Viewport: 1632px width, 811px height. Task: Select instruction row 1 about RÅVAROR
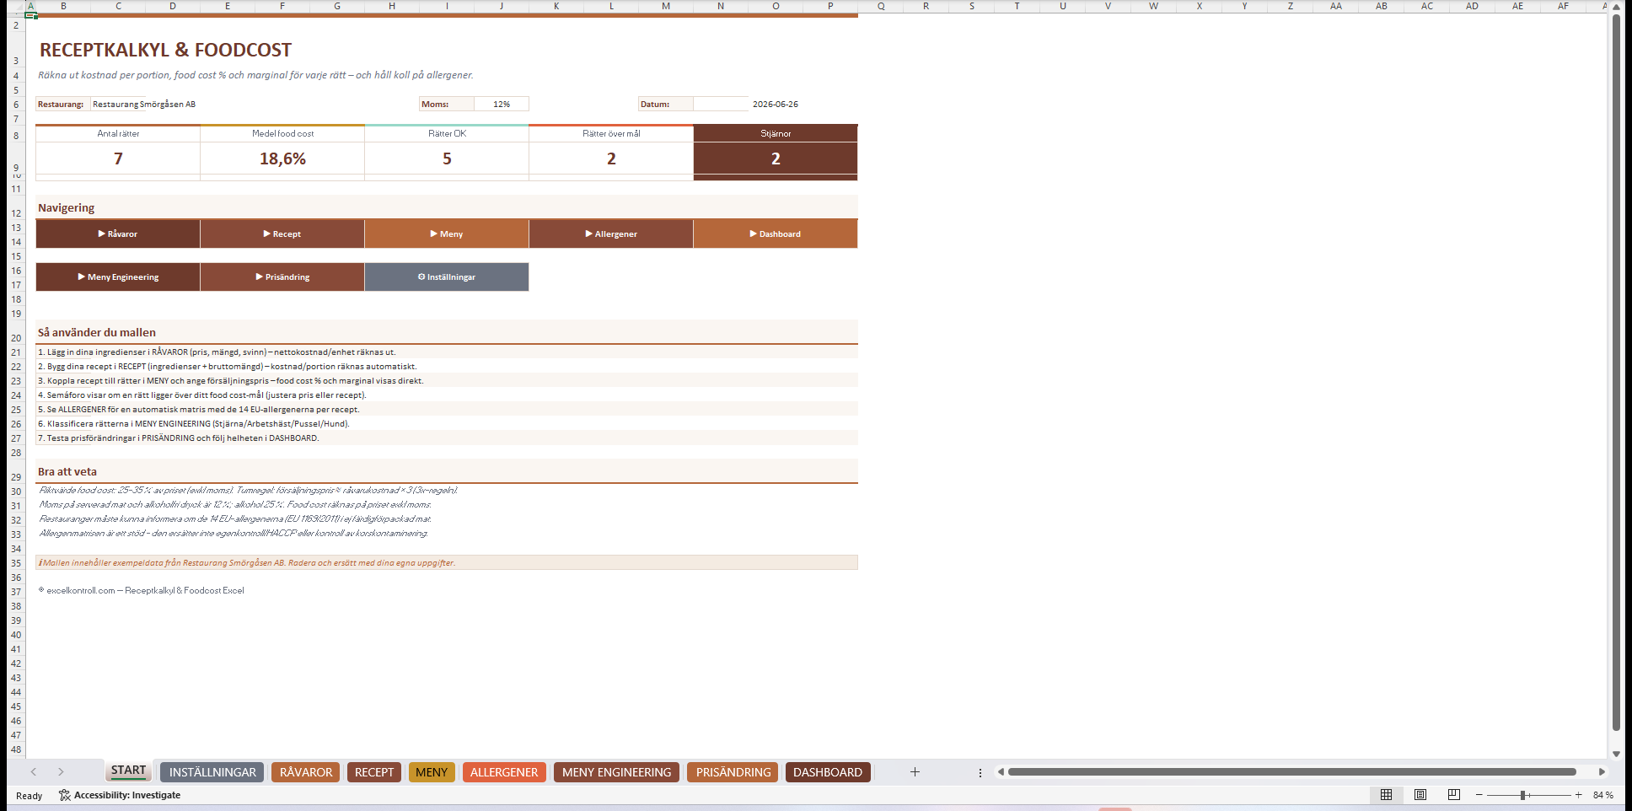click(447, 352)
